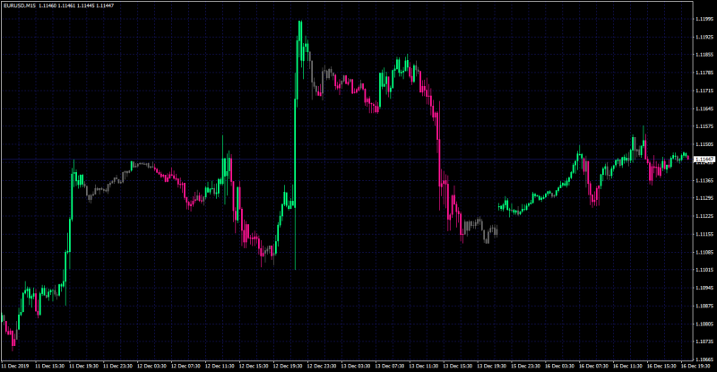The image size is (717, 372).
Task: Click time axis label 16 Dec 15:30
Action: (662, 366)
